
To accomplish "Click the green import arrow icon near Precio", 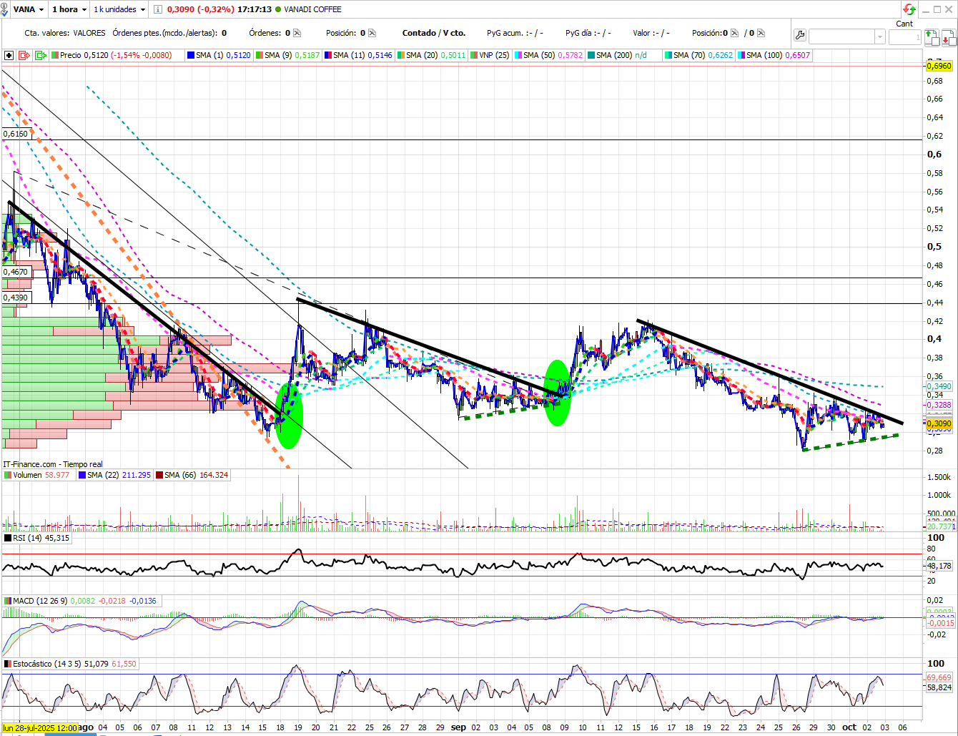I will (x=41, y=55).
